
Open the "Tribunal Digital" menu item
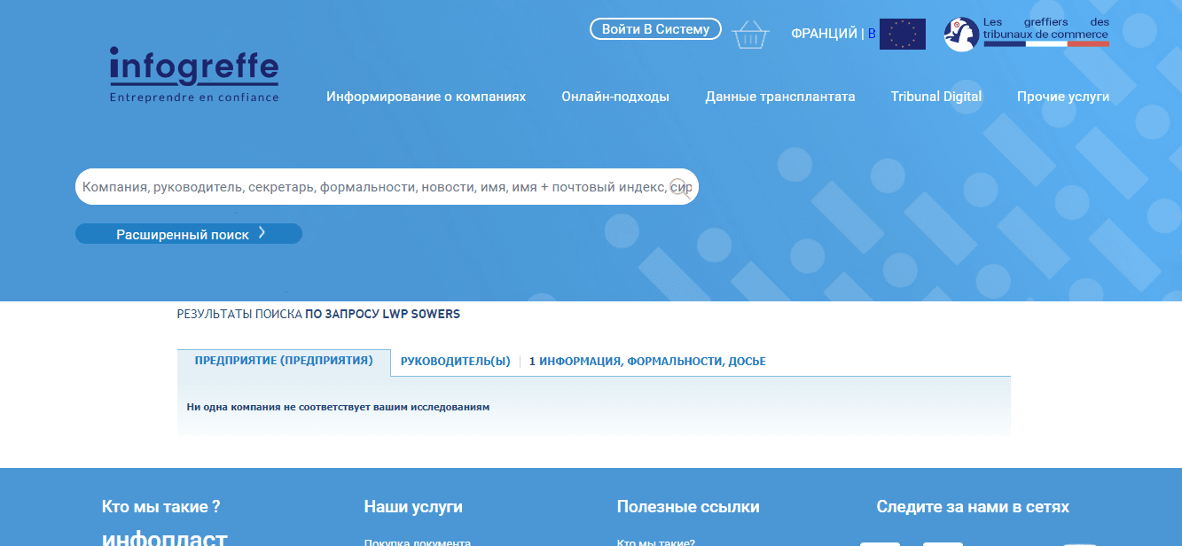pos(935,97)
